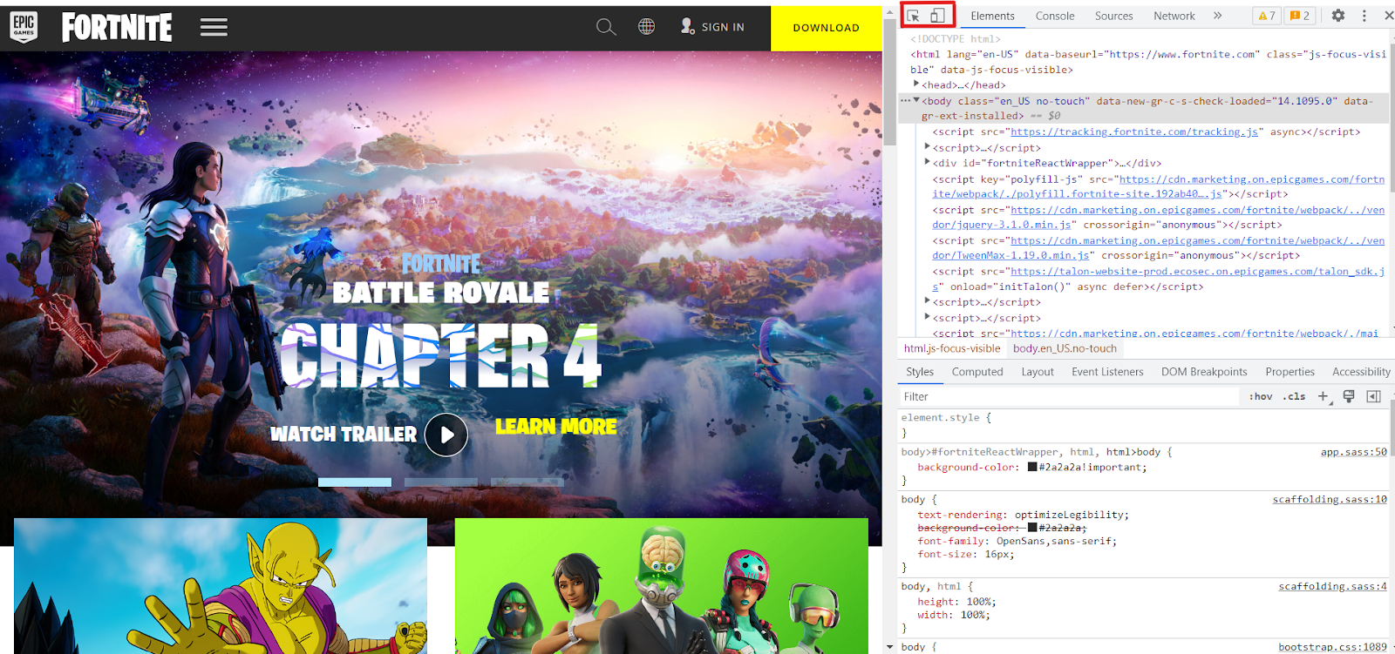This screenshot has width=1395, height=654.
Task: Click the element.style rule
Action: (x=946, y=418)
